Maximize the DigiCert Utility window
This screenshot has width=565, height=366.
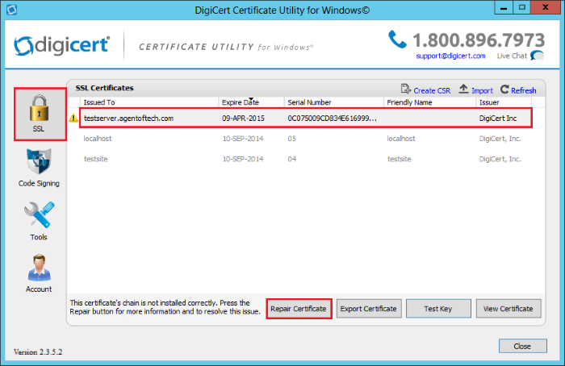[521, 7]
